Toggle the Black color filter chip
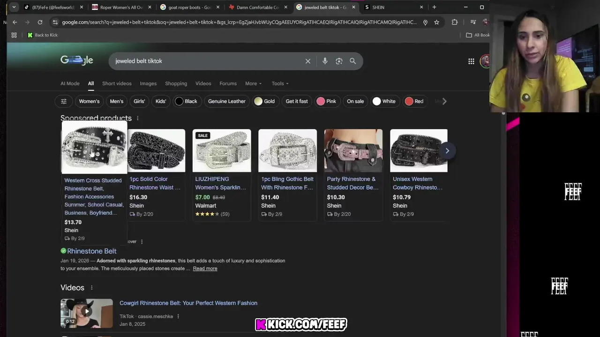Screen dimensions: 600x337 coord(187,101)
